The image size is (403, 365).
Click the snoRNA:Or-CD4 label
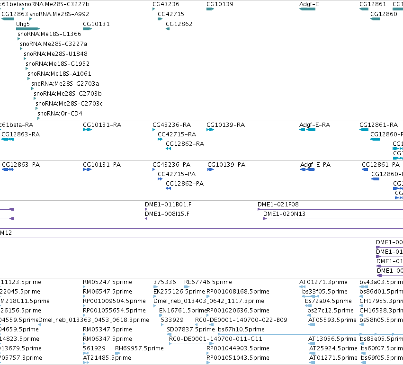[60, 114]
